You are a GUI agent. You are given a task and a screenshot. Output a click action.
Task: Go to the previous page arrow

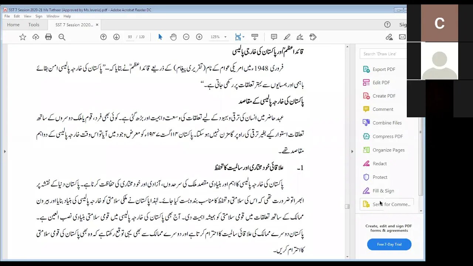103,37
